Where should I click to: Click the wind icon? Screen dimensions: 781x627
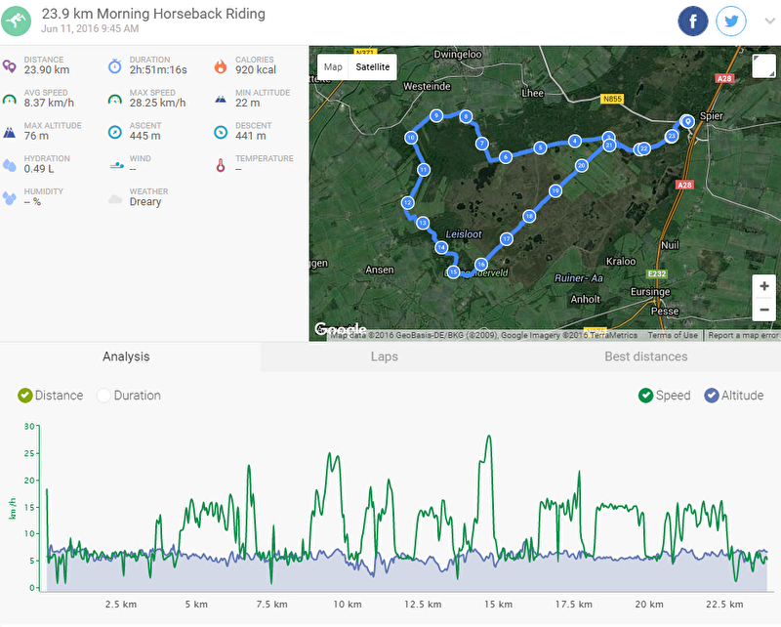point(116,165)
